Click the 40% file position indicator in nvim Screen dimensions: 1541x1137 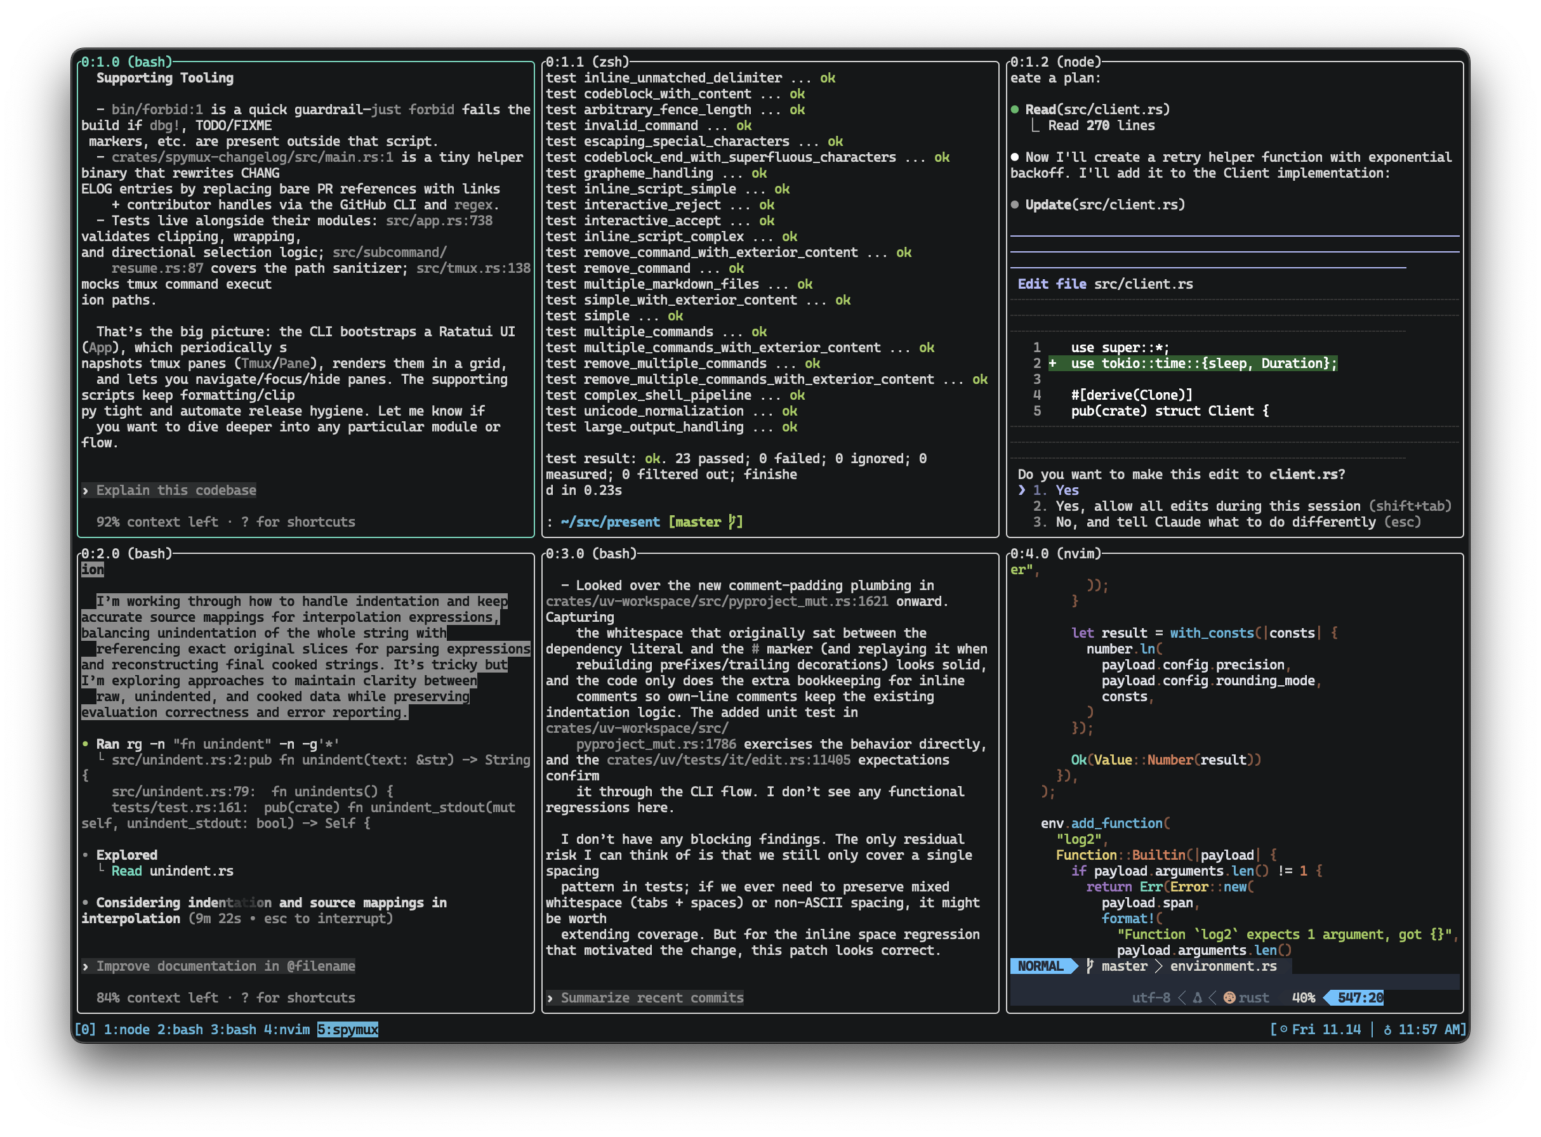tap(1303, 998)
